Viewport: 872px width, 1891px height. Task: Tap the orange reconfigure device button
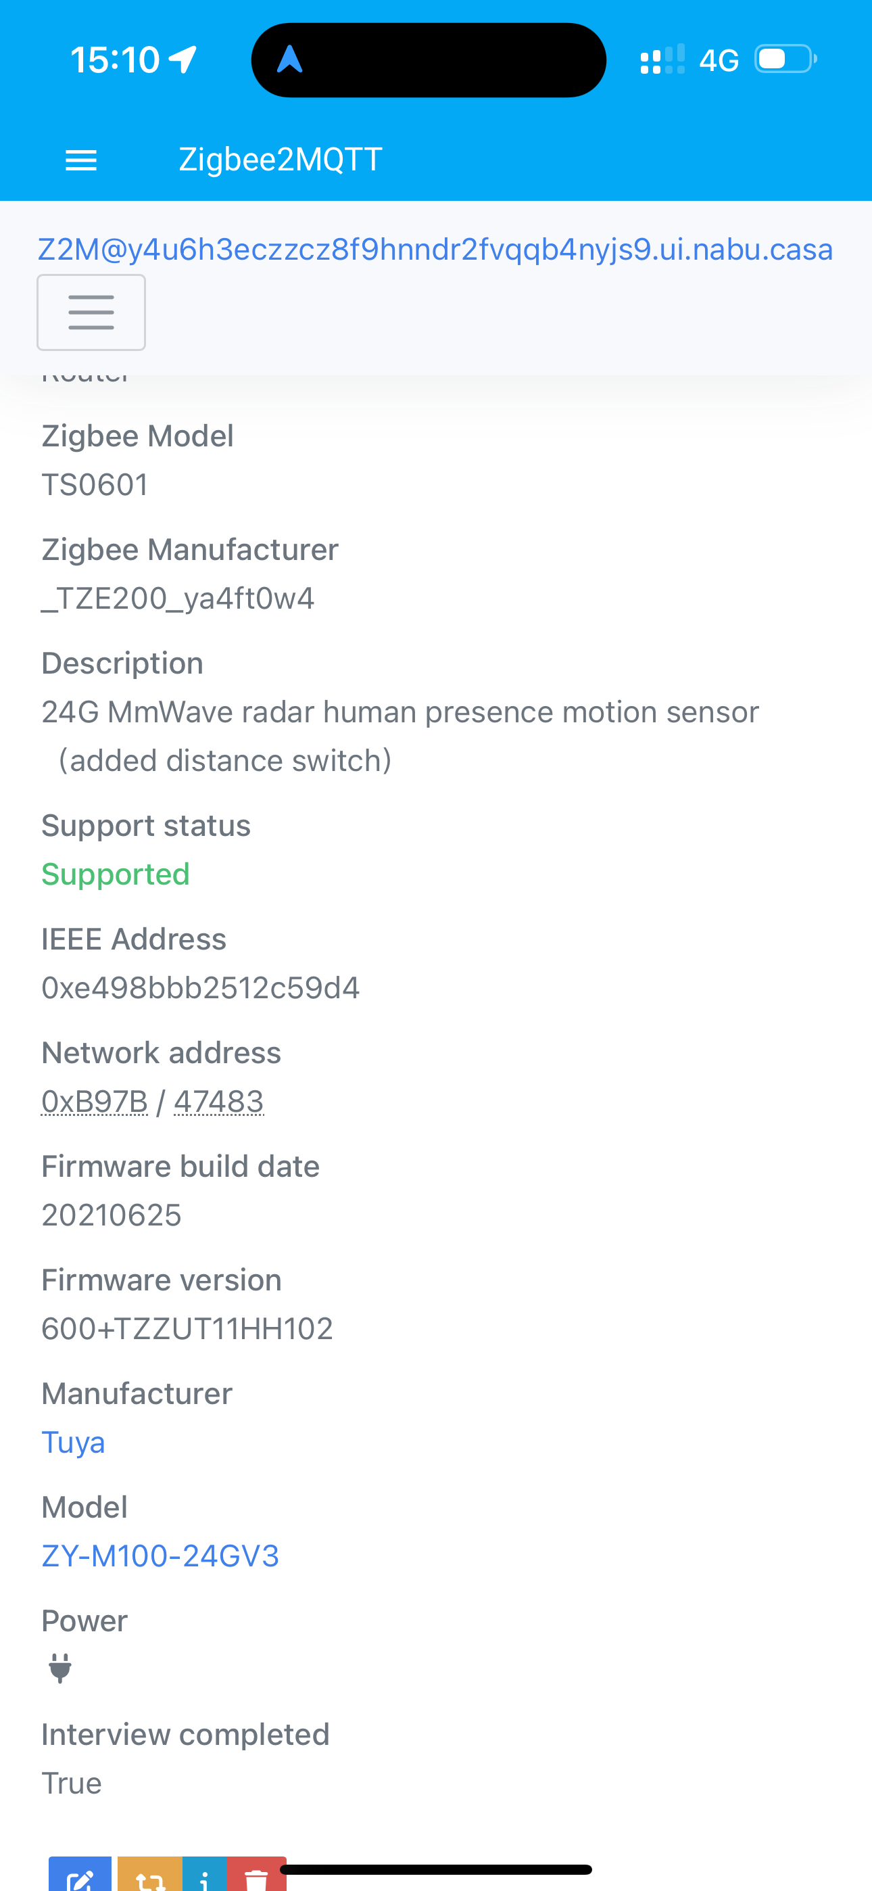(x=150, y=1875)
